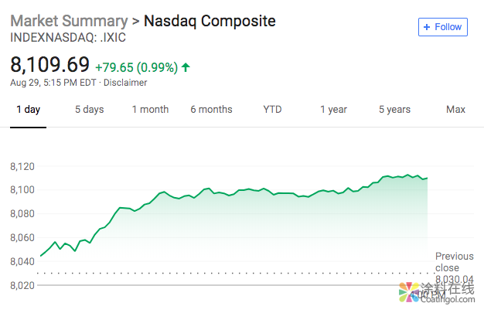Click the 8,120 axis label

click(23, 167)
